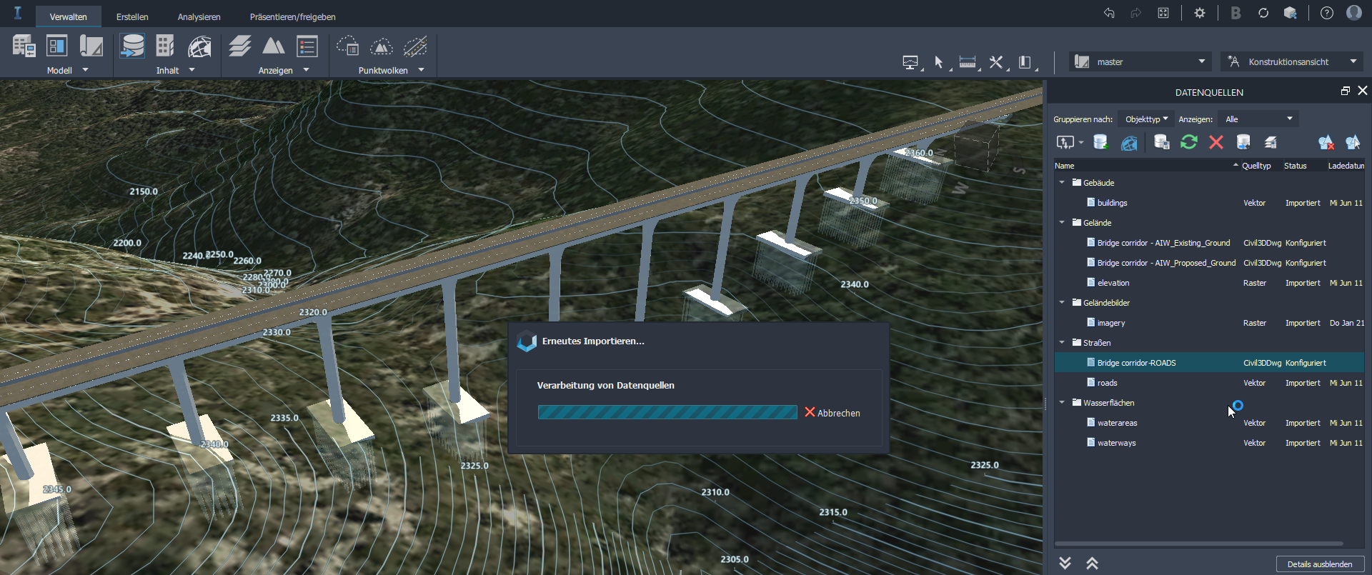Click Details ausblenden button
1372x575 pixels.
[x=1320, y=564]
